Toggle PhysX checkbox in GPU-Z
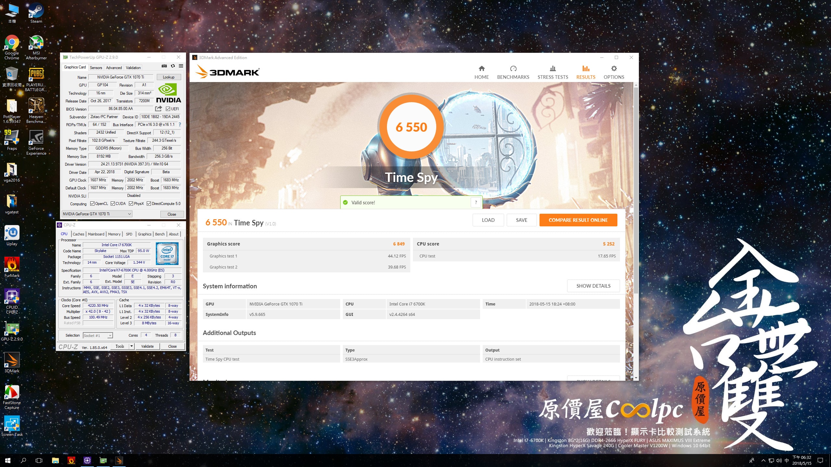The image size is (831, 467). click(131, 204)
